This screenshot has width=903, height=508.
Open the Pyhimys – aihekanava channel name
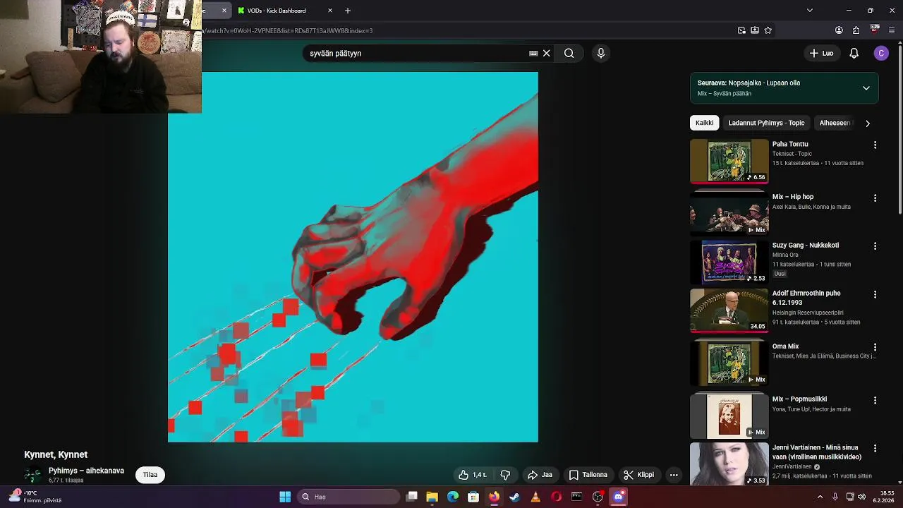tap(86, 471)
